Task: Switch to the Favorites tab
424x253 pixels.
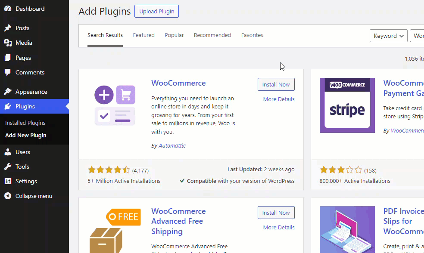Action: coord(252,35)
